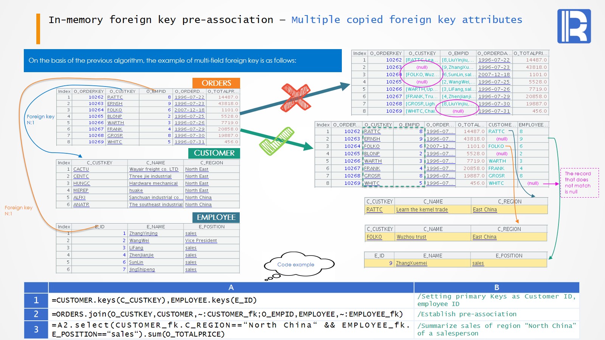The height and width of the screenshot is (340, 605).
Task: Click the Vice President position link
Action: [201, 241]
